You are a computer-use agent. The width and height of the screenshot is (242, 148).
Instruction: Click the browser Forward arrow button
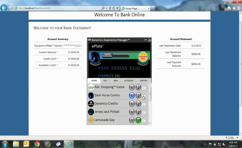10,8
